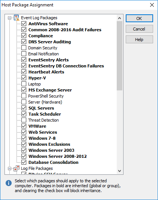The width and height of the screenshot is (158, 200).
Task: Select the VMWare package label
Action: 38,126
